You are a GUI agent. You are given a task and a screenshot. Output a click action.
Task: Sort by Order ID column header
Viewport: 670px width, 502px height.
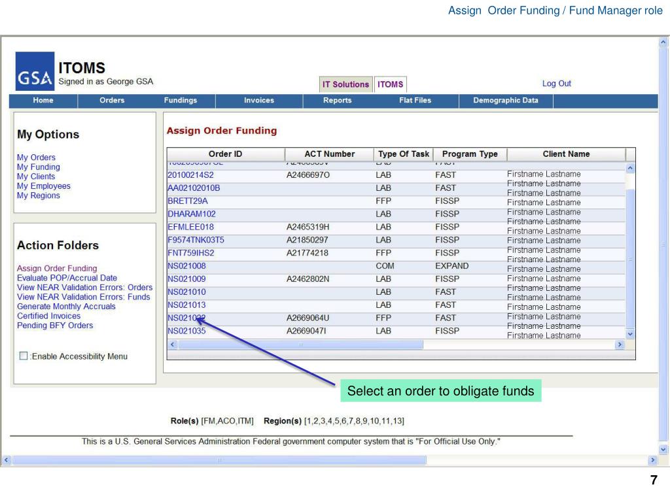[226, 154]
